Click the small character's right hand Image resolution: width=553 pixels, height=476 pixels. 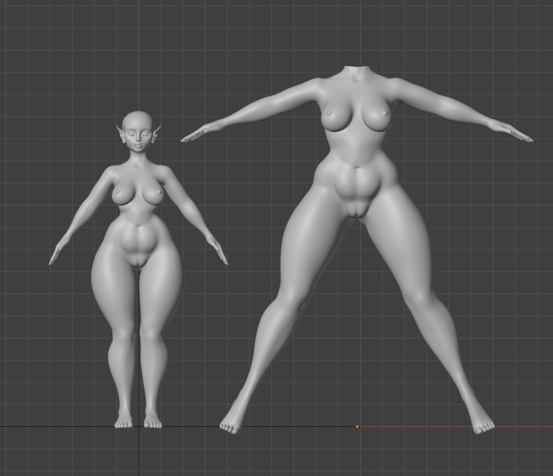[221, 253]
